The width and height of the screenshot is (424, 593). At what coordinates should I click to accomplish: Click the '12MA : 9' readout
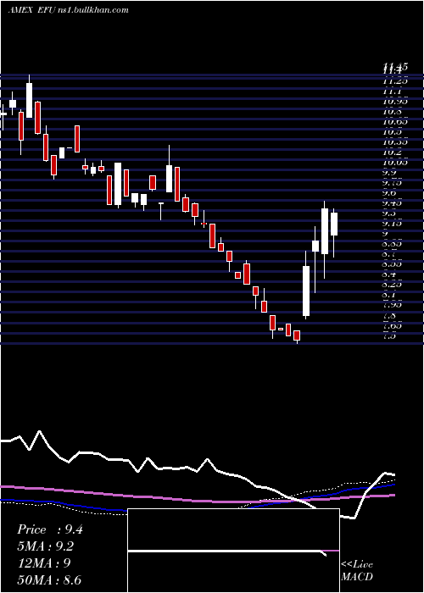(43, 563)
